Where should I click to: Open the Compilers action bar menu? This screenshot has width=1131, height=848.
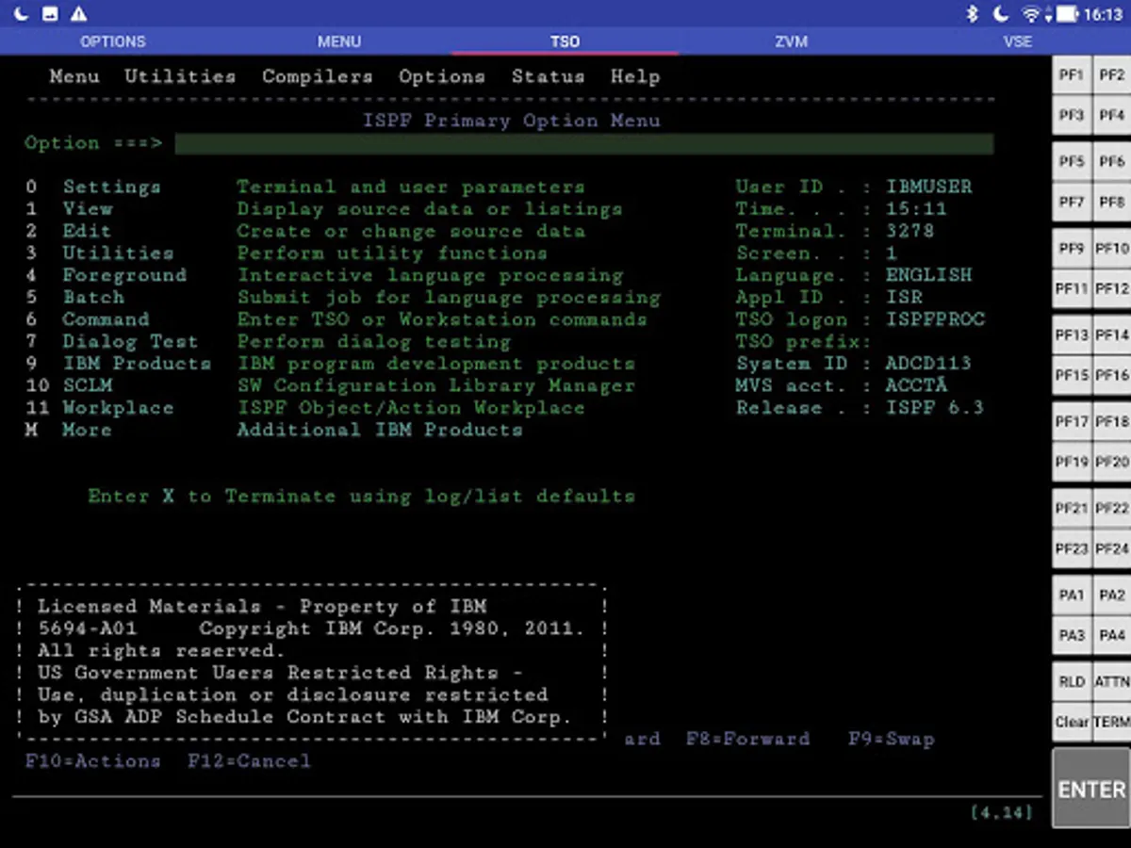coord(318,76)
